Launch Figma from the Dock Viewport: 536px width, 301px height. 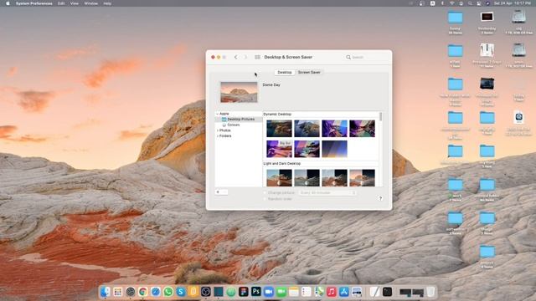(x=244, y=292)
